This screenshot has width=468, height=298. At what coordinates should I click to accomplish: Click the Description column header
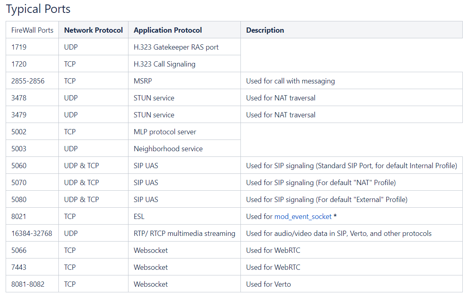tap(352, 30)
